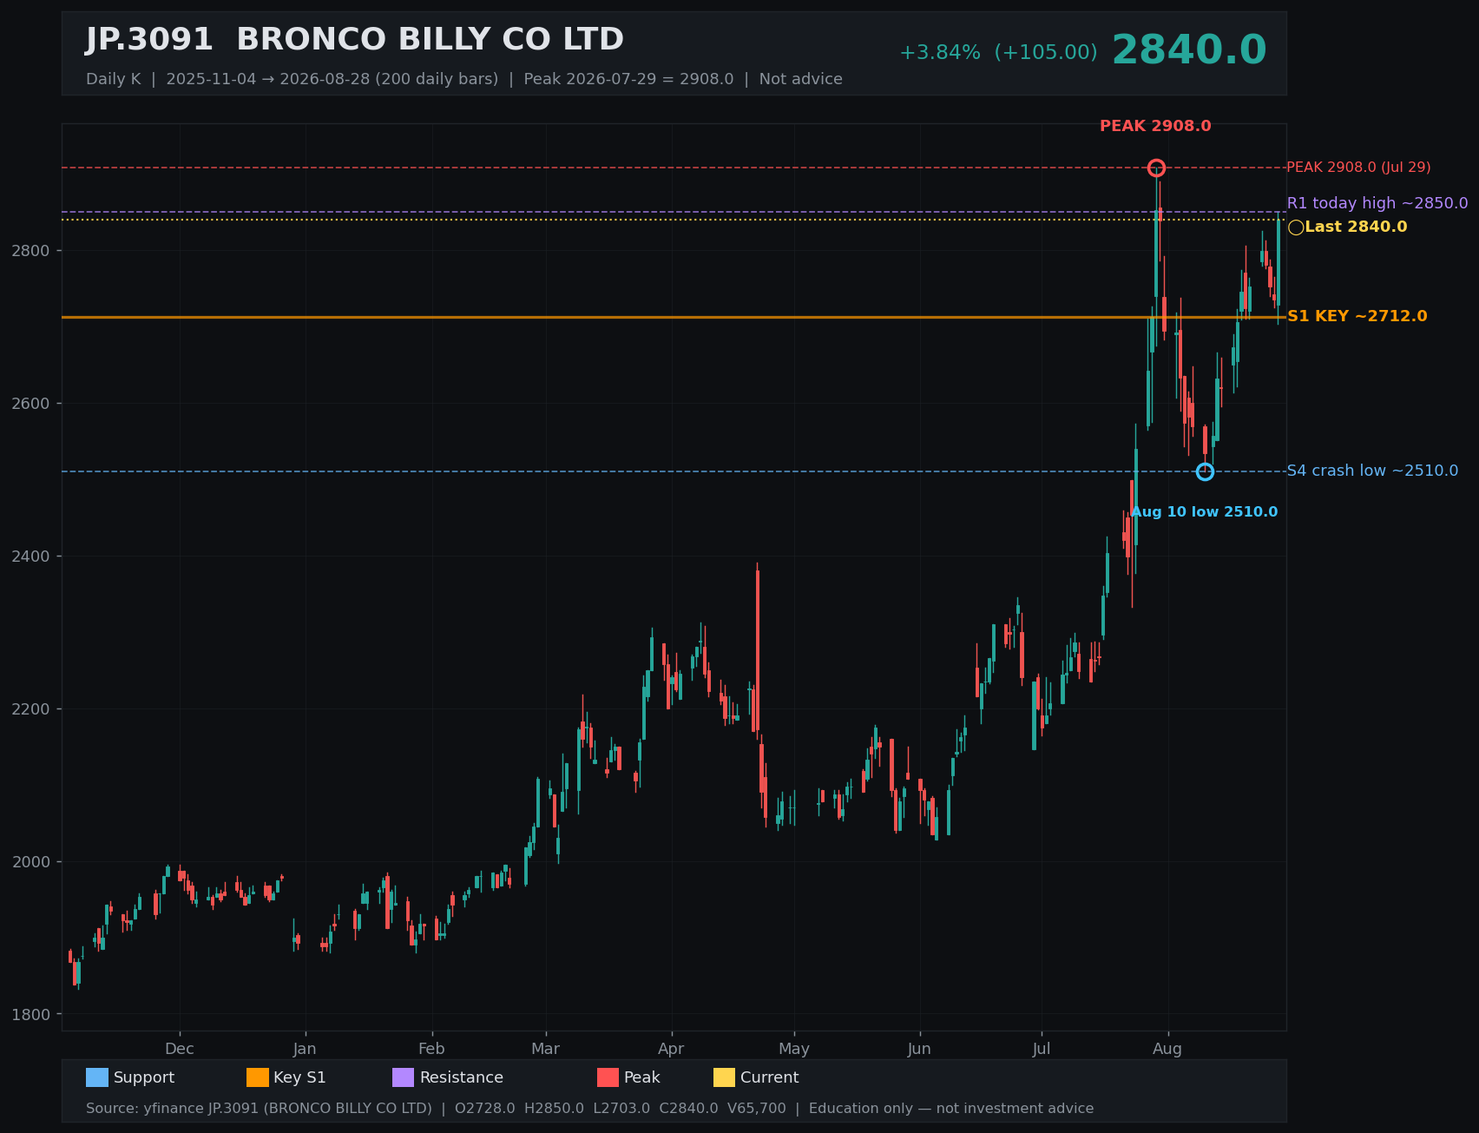Select the Jan date axis label
This screenshot has height=1133, width=1479.
click(x=305, y=1049)
